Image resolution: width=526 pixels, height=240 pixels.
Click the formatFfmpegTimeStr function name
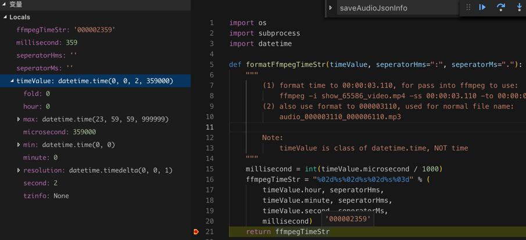pyautogui.click(x=286, y=65)
